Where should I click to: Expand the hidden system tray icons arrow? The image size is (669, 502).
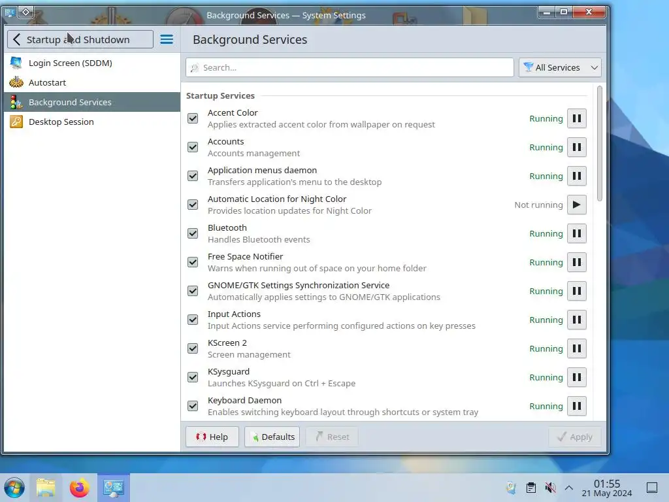[x=569, y=488]
